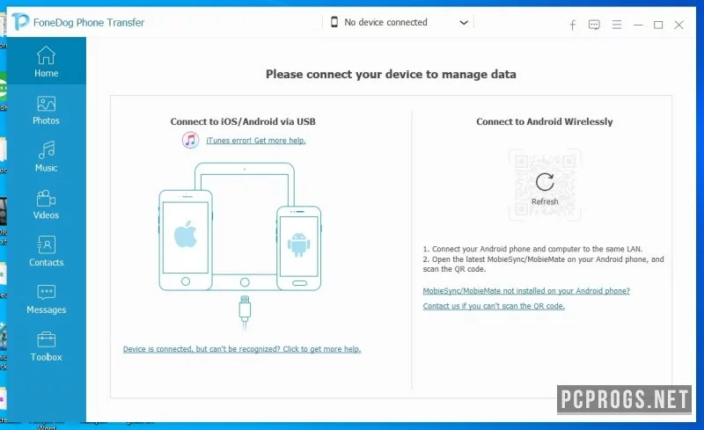Click Please connect your device heading
This screenshot has width=704, height=430.
click(x=391, y=74)
